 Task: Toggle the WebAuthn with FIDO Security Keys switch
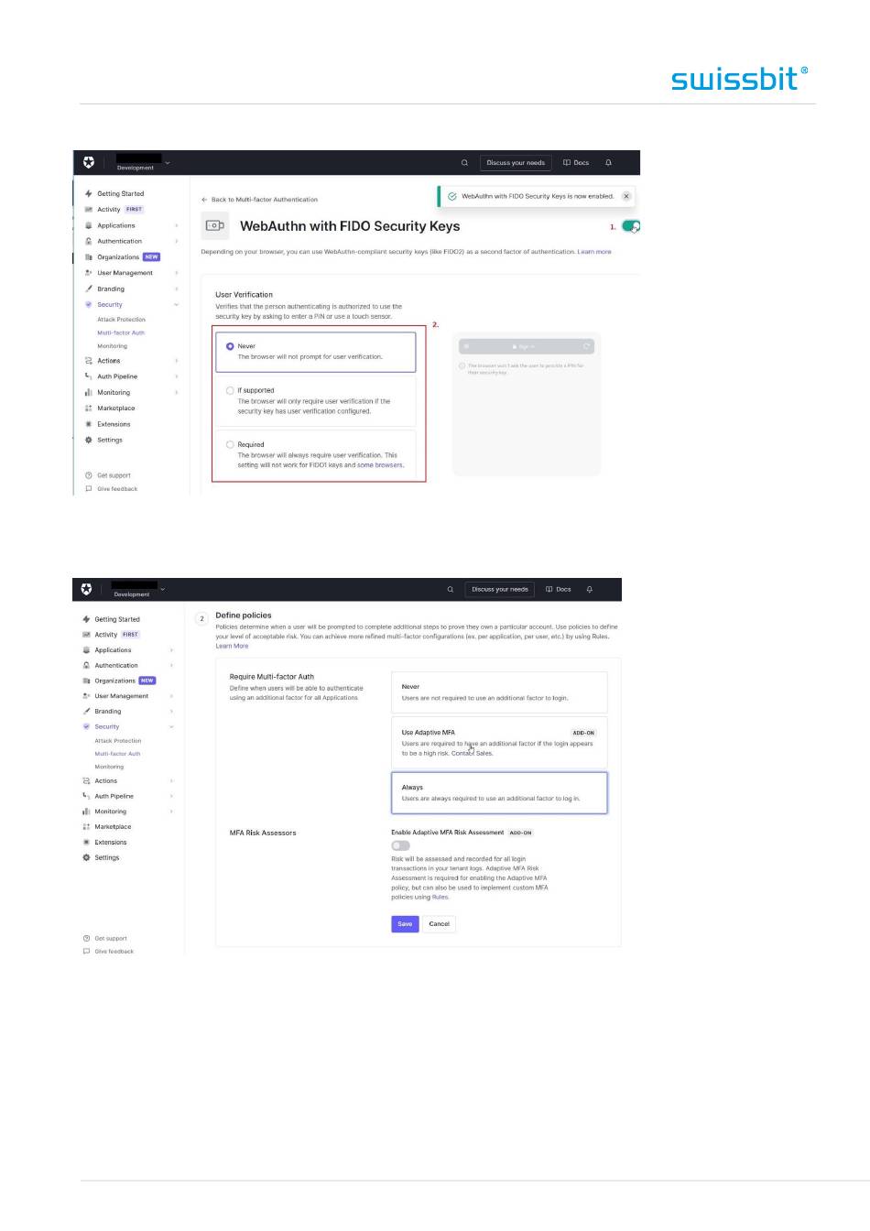631,226
